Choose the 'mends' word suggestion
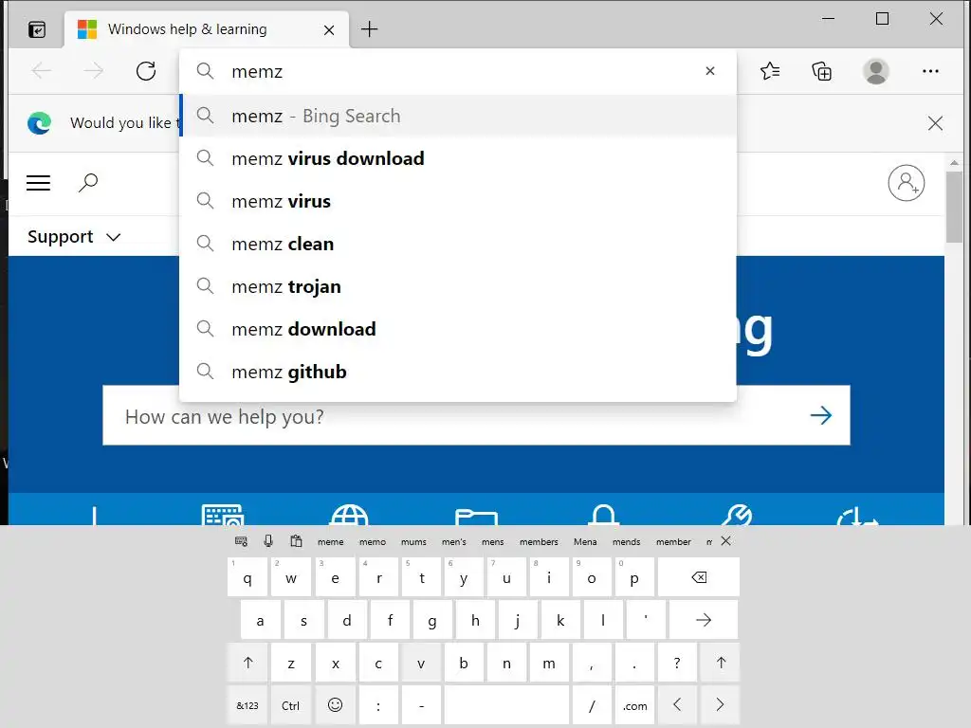 (x=627, y=541)
